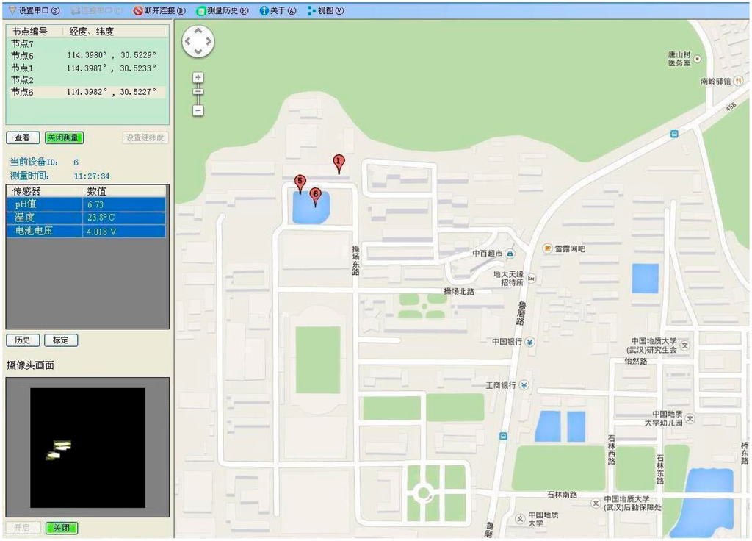The image size is (752, 541).
Task: Toggle the green 关闭测量 measurement button
Action: pos(64,137)
